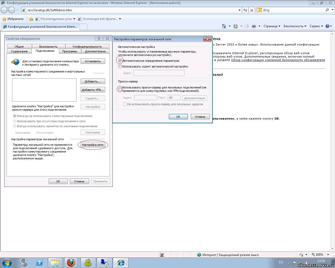Image resolution: width=335 pixels, height=268 pixels.
Task: Click the Home page icon in toolbar
Action: point(224,26)
